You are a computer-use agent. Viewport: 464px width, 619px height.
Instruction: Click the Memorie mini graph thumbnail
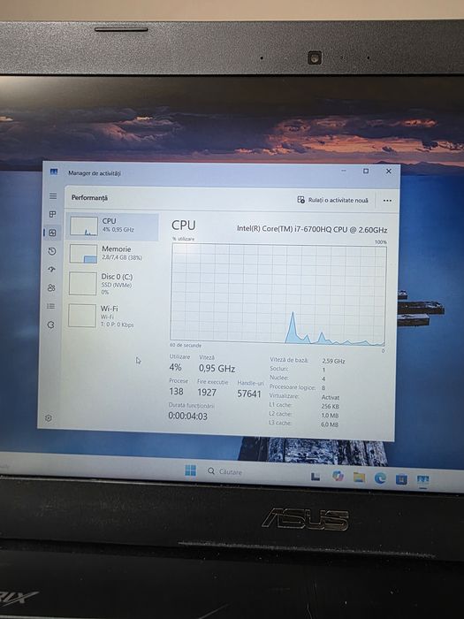(84, 254)
